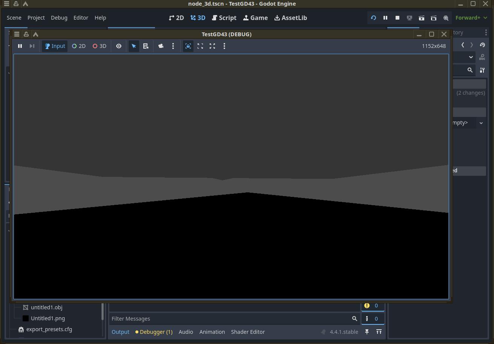Open the Godot editor window hamburger menu
The image size is (494, 344).
(6, 4)
